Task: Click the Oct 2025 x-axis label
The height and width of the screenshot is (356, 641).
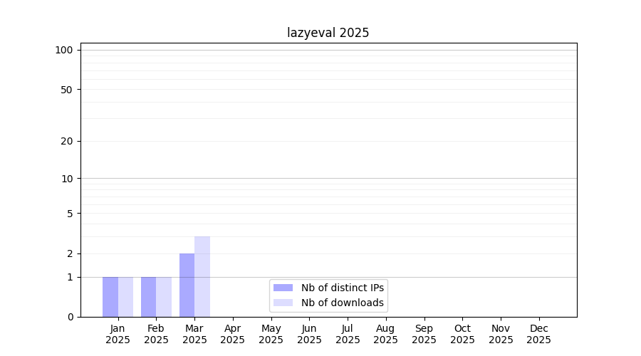Action: point(462,334)
